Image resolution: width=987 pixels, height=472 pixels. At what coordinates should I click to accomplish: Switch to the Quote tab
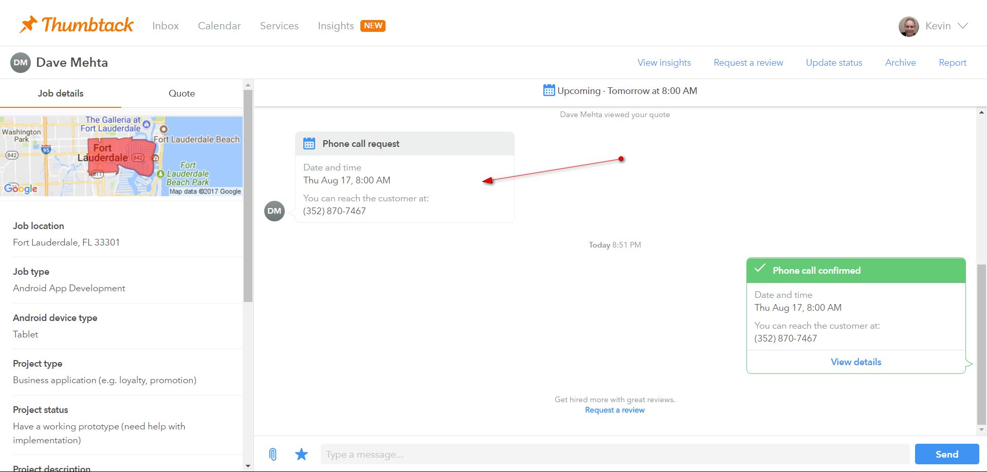(182, 93)
